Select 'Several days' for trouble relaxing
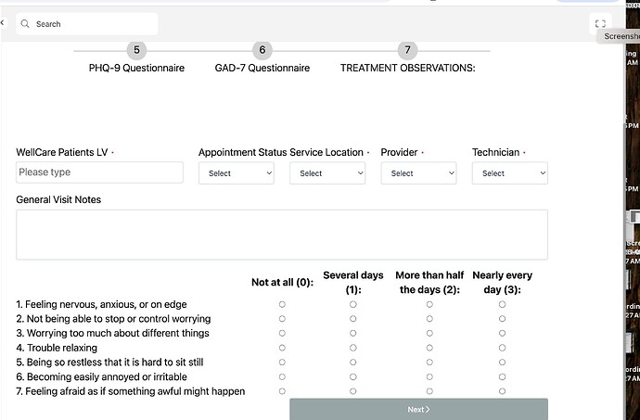This screenshot has height=420, width=640. tap(353, 348)
